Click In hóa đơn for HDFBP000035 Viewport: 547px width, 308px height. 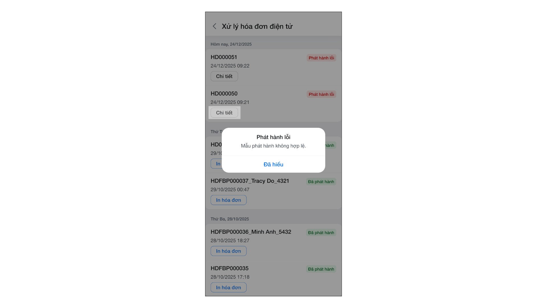pos(228,287)
